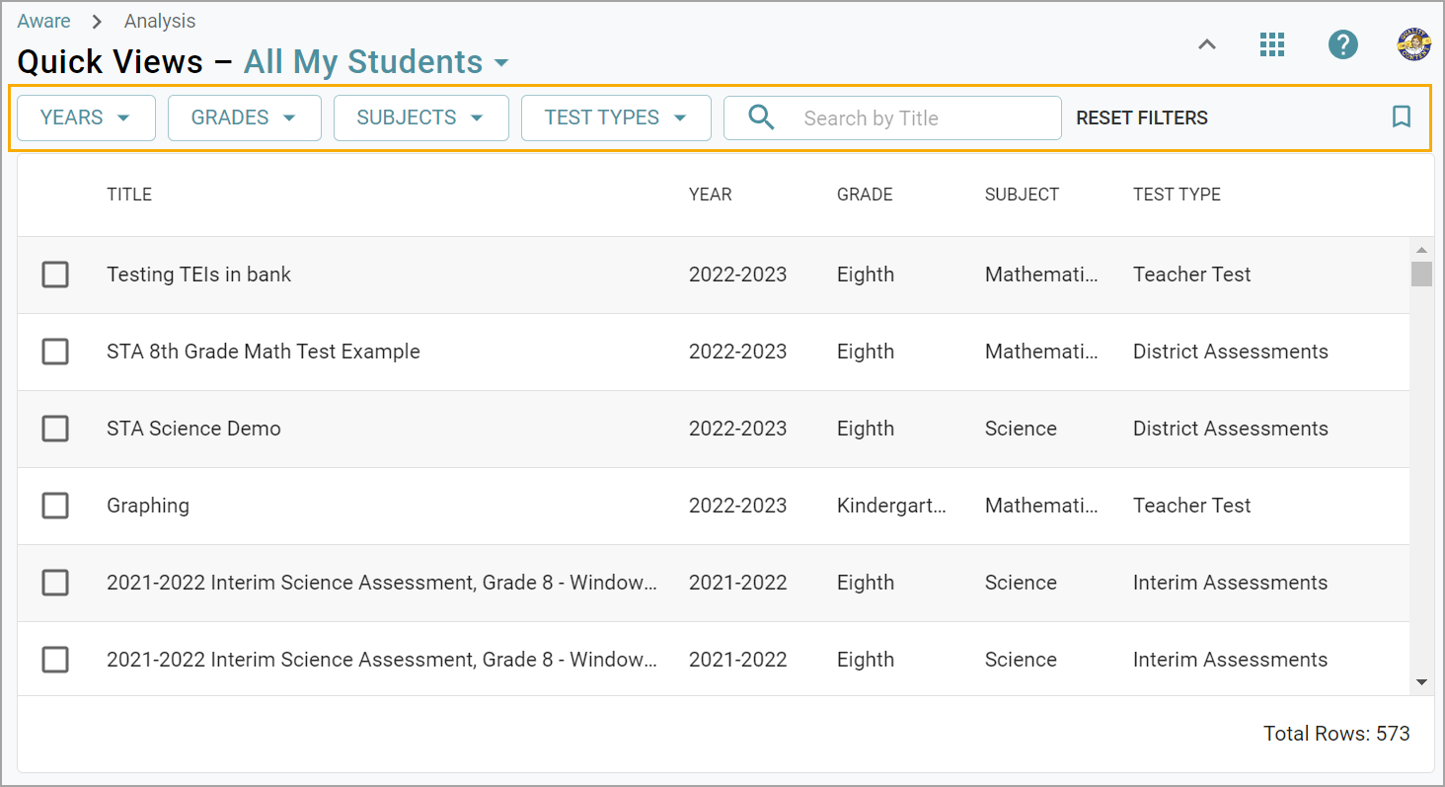Screen dimensions: 1445x787
Task: Expand the YEARS filter dropdown
Action: (x=86, y=118)
